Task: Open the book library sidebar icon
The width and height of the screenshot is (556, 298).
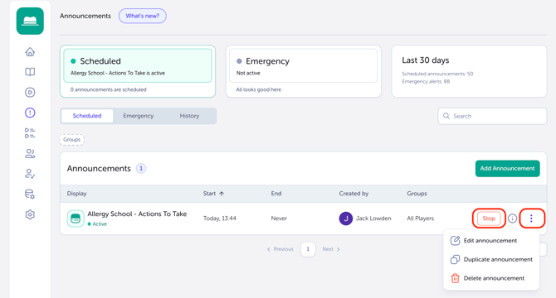Action: pos(30,72)
